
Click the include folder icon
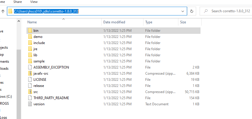[x=30, y=43]
